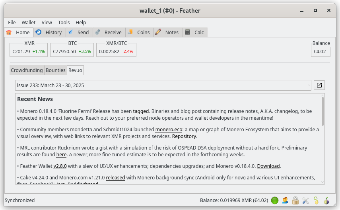
Task: Open the Help menu
Action: click(x=81, y=23)
